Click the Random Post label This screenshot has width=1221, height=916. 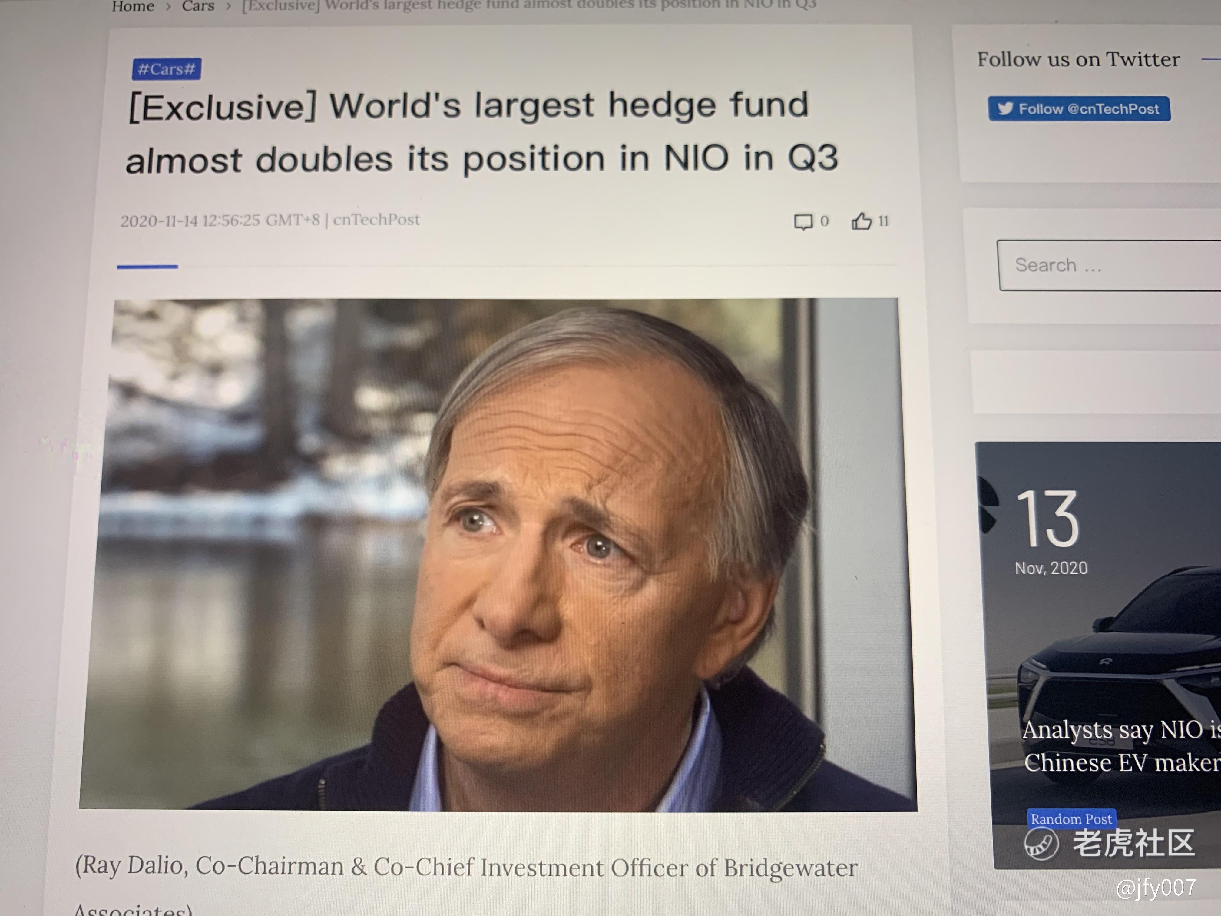point(1071,818)
